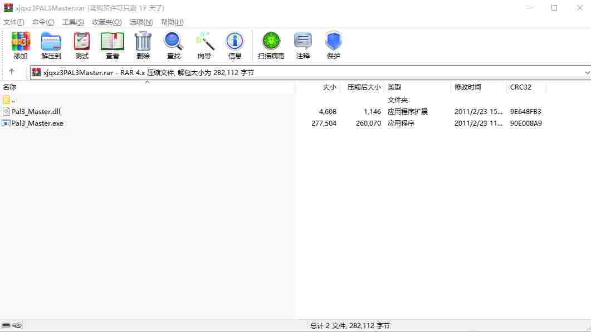Select the Pal3_Master.exe file name
Screen dimensions: 591x332
[x=37, y=123]
